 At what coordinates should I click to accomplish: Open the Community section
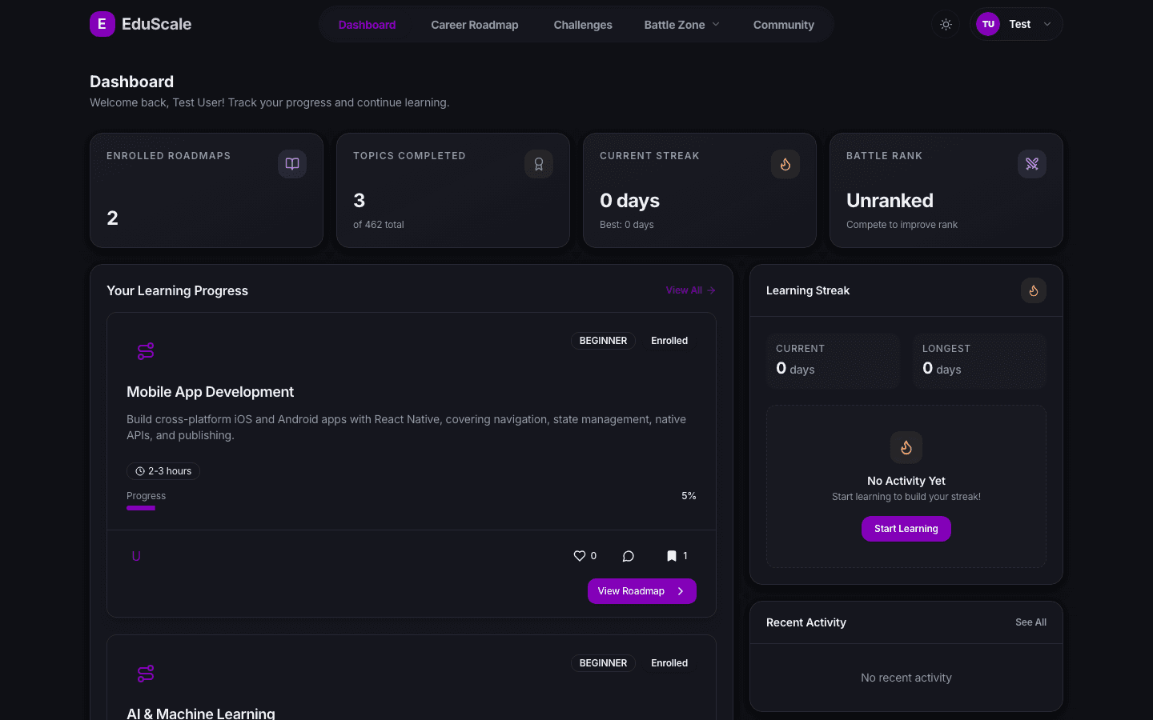(x=783, y=24)
